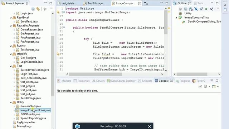The height and width of the screenshot is (129, 229).
Task: Open Progress tab
Action: (x=183, y=81)
